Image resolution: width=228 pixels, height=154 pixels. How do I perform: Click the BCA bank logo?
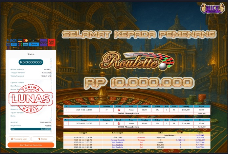pyautogui.click(x=12, y=41)
